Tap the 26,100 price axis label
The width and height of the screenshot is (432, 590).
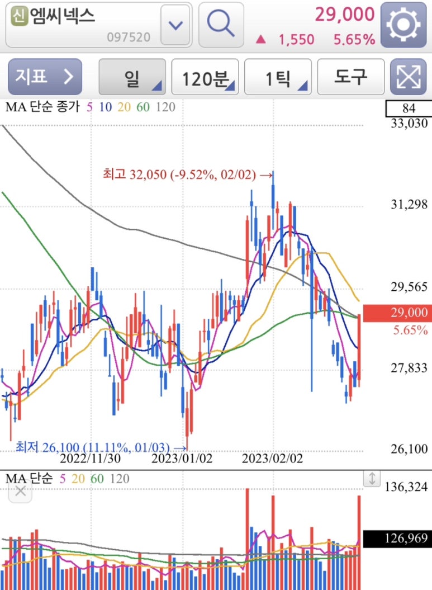pyautogui.click(x=409, y=449)
